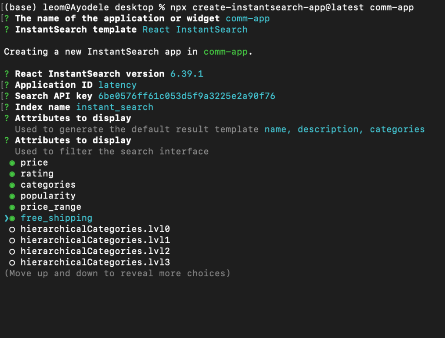Enable the hierarchicalCategories.lvl3 attribute
The image size is (445, 338).
[x=95, y=262]
